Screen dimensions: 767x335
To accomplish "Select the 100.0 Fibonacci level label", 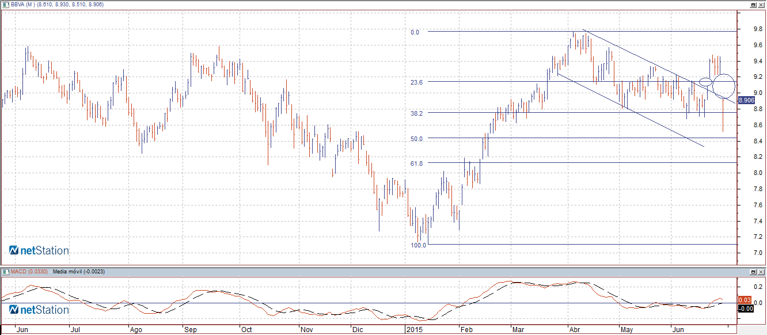I will pos(418,245).
